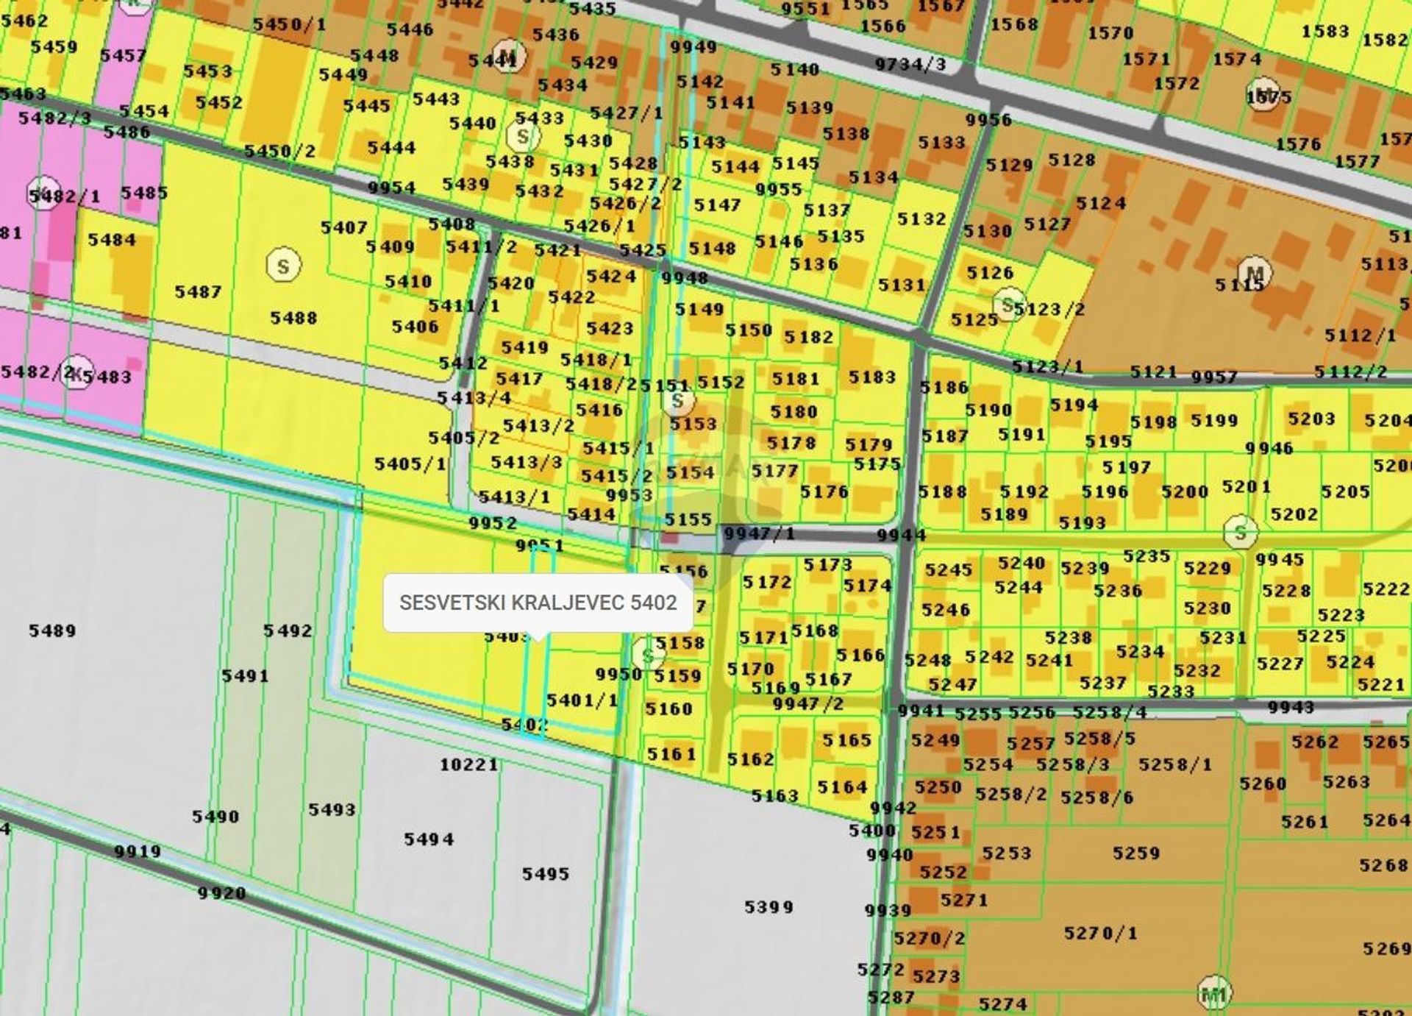The height and width of the screenshot is (1016, 1412).
Task: Click parcel number 5183
Action: pyautogui.click(x=872, y=377)
